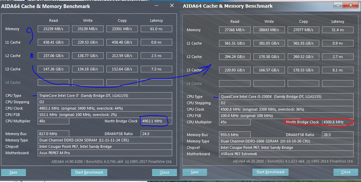The height and width of the screenshot is (182, 361).
Task: Click Start Benchmark in right AIDA64 window
Action: [270, 172]
